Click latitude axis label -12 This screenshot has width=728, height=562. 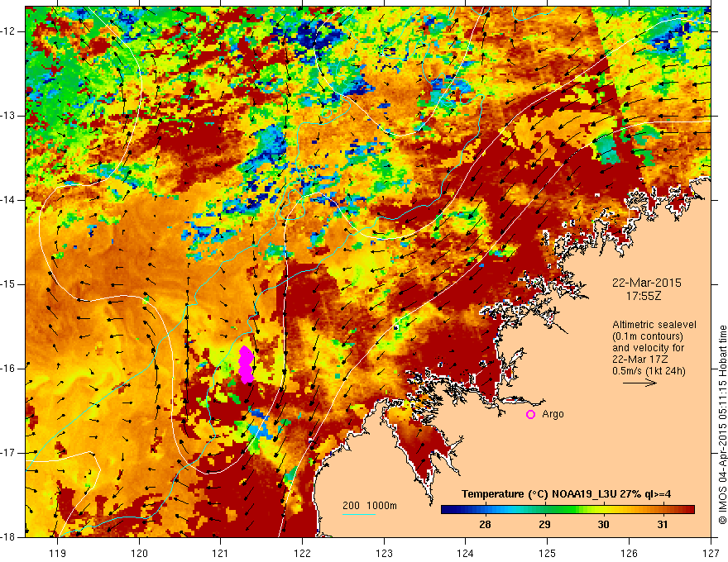(8, 31)
